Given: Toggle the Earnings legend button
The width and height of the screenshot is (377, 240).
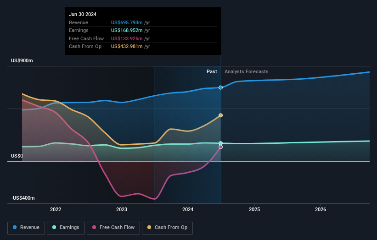Looking at the screenshot, I should (x=66, y=228).
